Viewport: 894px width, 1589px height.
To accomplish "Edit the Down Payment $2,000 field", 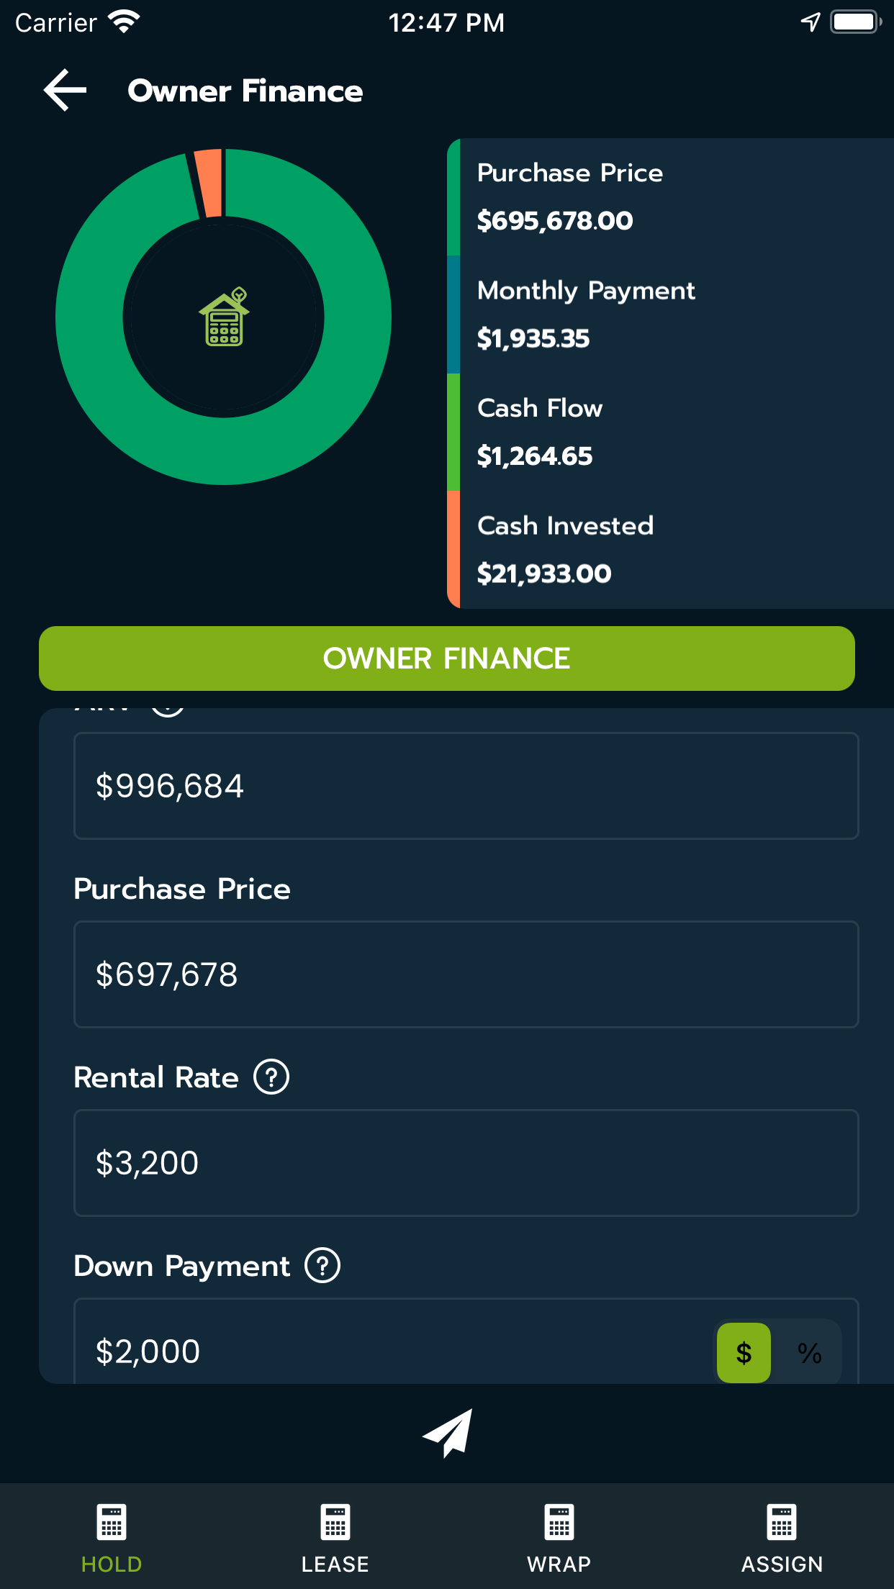I will click(389, 1350).
